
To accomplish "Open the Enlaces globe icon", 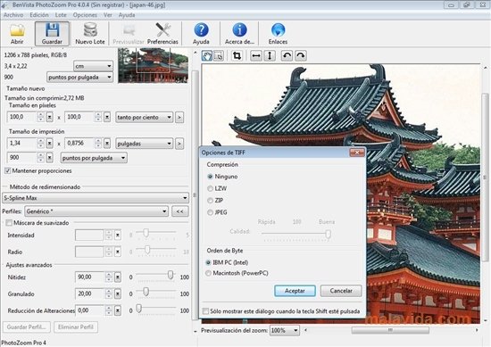I will pyautogui.click(x=278, y=34).
